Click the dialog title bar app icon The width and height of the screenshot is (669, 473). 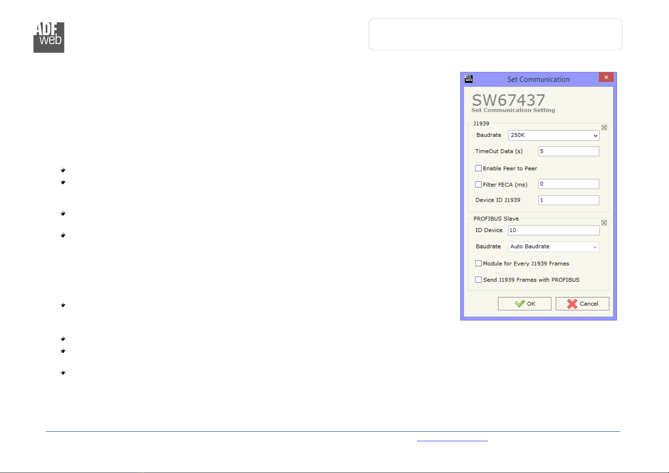[468, 79]
